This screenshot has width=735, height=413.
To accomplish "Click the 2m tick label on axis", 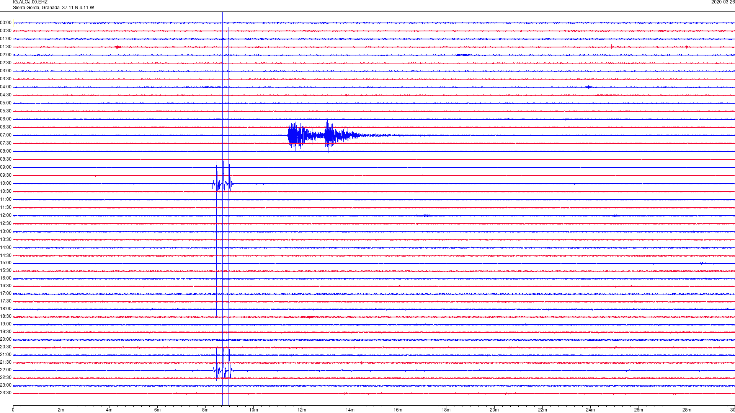I will pos(61,410).
